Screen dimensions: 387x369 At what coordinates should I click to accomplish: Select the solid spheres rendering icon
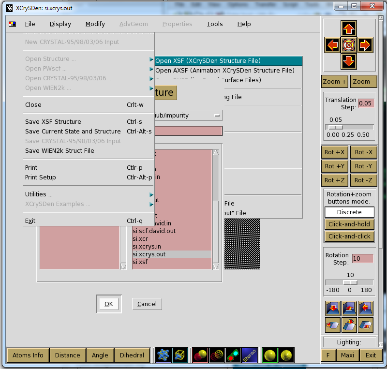click(x=200, y=355)
